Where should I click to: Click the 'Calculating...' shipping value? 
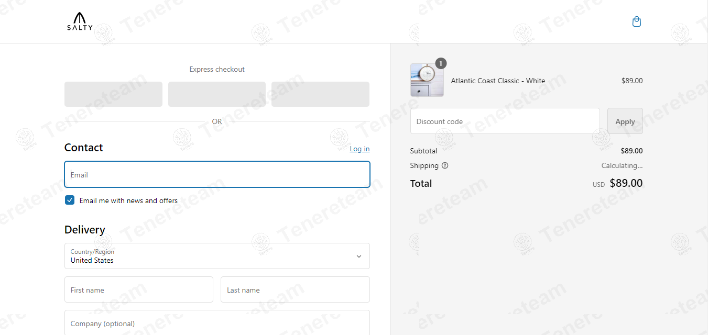pyautogui.click(x=622, y=165)
